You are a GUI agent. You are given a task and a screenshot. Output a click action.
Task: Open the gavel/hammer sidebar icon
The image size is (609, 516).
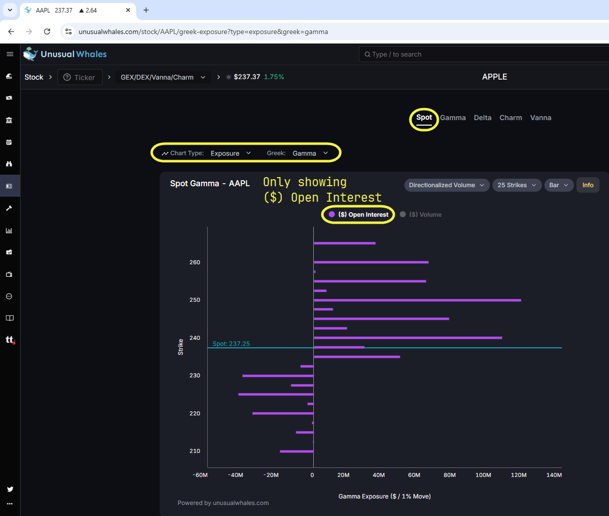(9, 208)
